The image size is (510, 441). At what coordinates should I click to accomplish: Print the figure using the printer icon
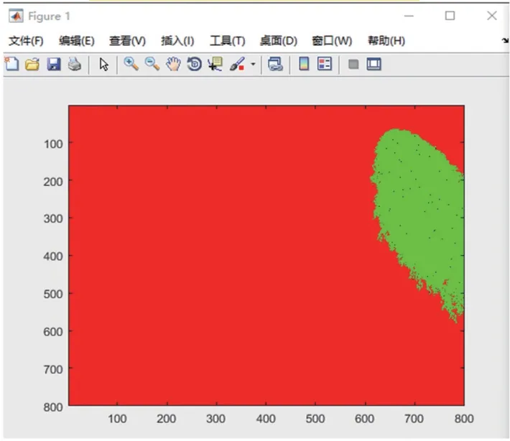coord(75,64)
